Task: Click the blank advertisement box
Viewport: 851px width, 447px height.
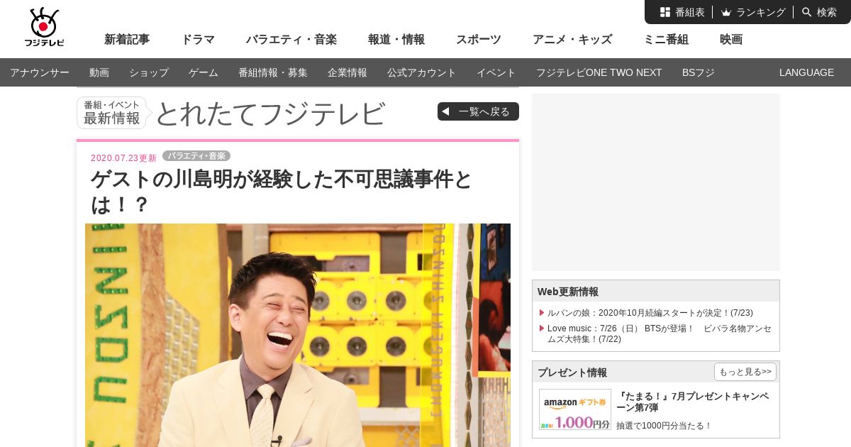Action: pos(656,182)
